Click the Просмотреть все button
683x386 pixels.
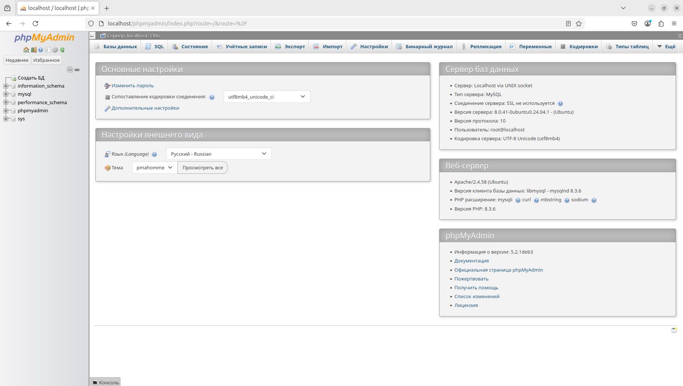[203, 168]
